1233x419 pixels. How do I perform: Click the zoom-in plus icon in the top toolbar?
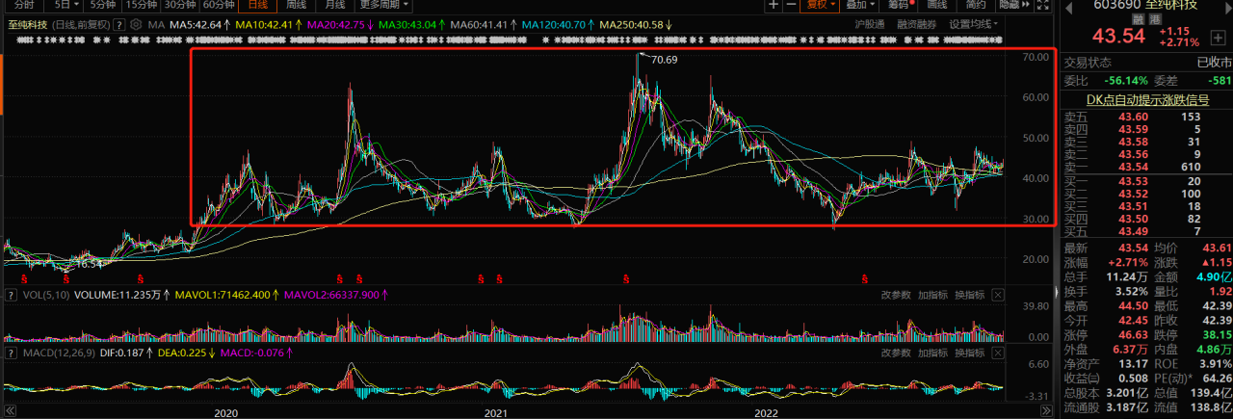(x=774, y=5)
